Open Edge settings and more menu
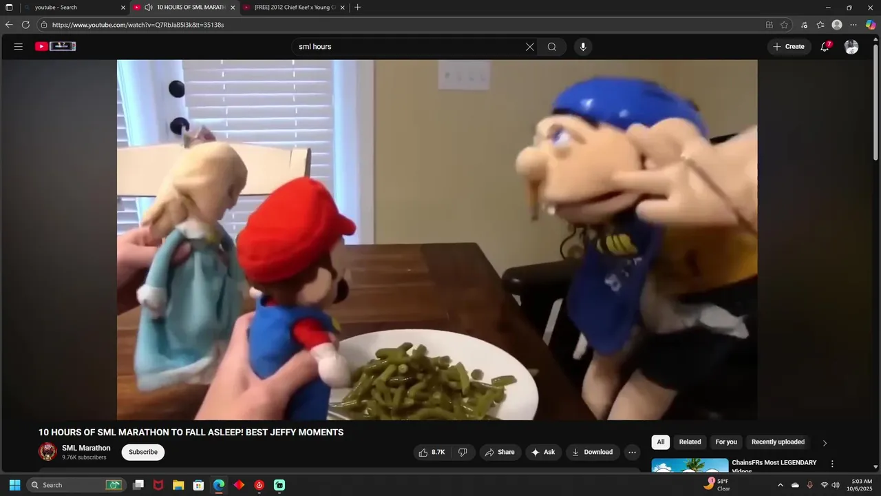 (x=853, y=25)
